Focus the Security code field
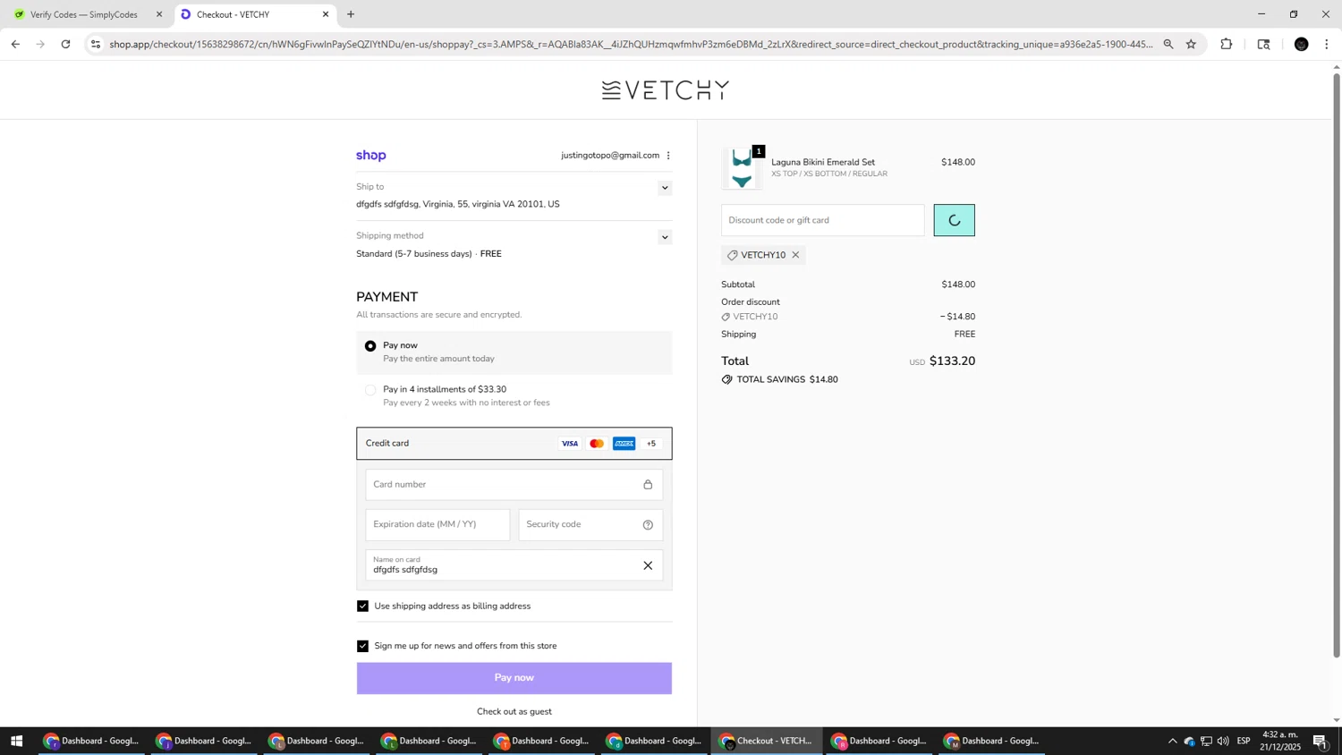This screenshot has height=755, width=1342. point(591,525)
